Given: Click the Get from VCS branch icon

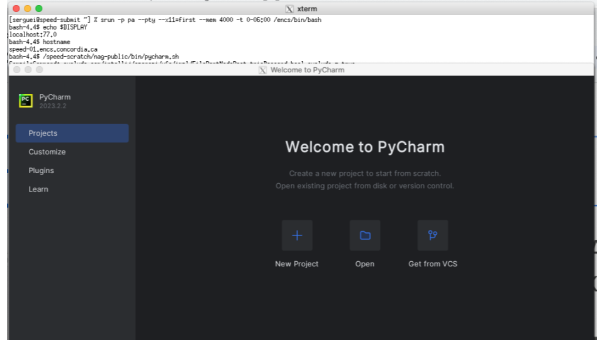Looking at the screenshot, I should (x=433, y=235).
